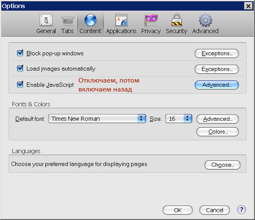Open the Privacy mask icon pane
Screen dimensions: 255x220
pos(151,20)
